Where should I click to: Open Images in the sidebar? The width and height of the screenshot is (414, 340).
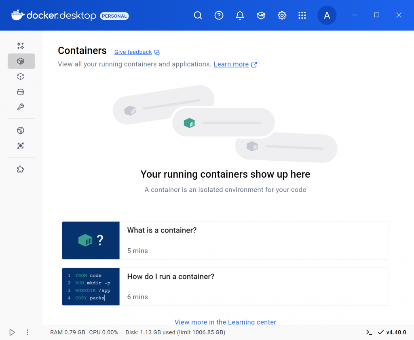21,76
